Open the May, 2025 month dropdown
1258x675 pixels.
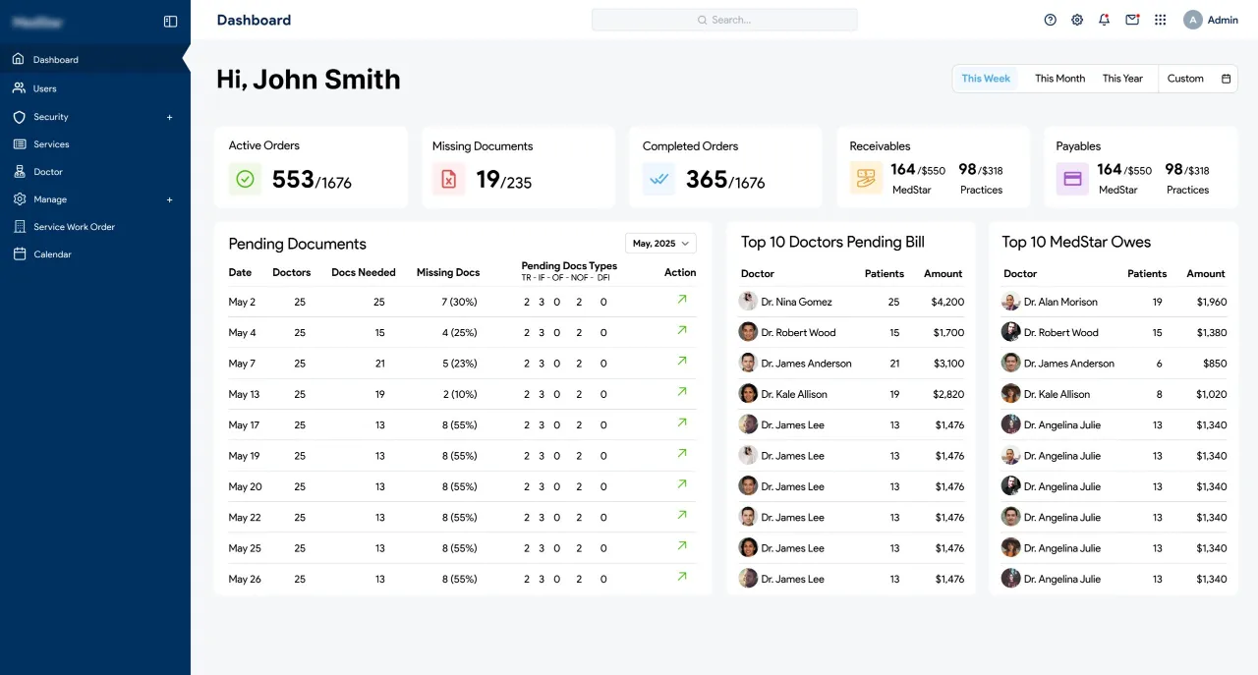(660, 243)
